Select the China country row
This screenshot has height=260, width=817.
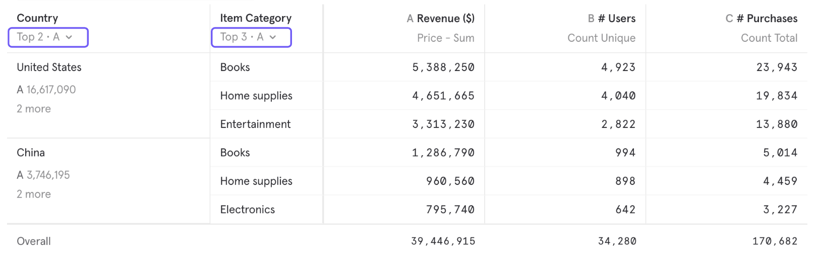pyautogui.click(x=31, y=153)
